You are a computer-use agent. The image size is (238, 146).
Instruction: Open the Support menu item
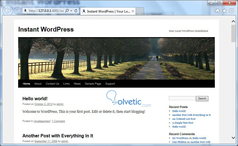[x=110, y=83]
